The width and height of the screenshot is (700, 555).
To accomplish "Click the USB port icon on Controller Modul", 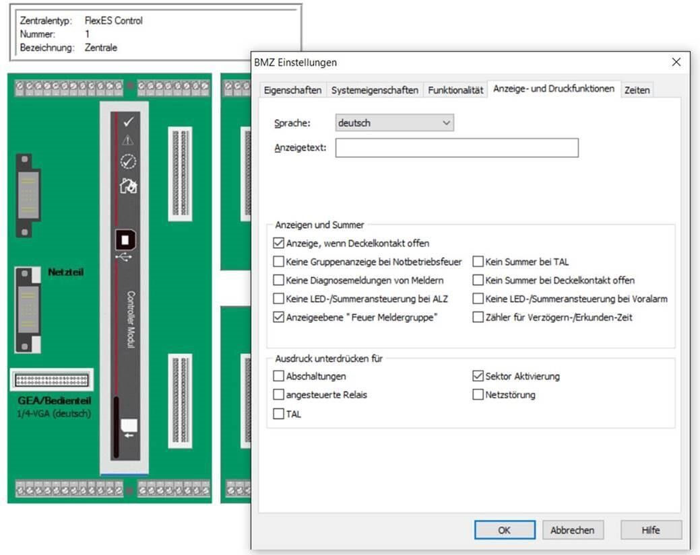I will 125,240.
